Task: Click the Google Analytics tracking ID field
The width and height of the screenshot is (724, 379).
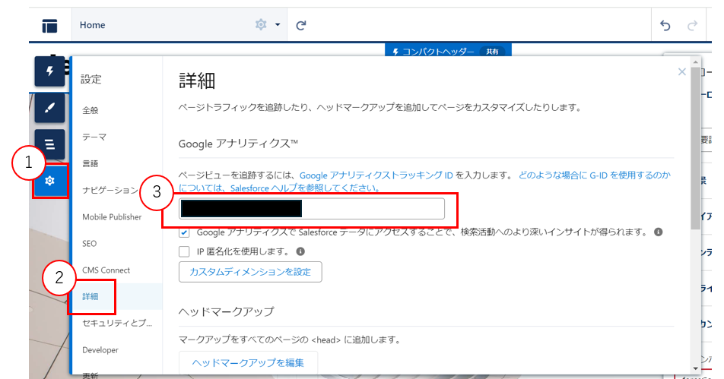Action: click(312, 209)
